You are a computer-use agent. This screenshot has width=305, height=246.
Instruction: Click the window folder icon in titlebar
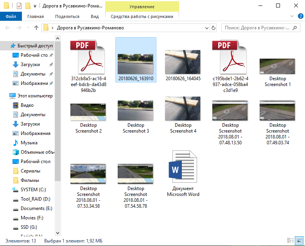tap(6, 5)
